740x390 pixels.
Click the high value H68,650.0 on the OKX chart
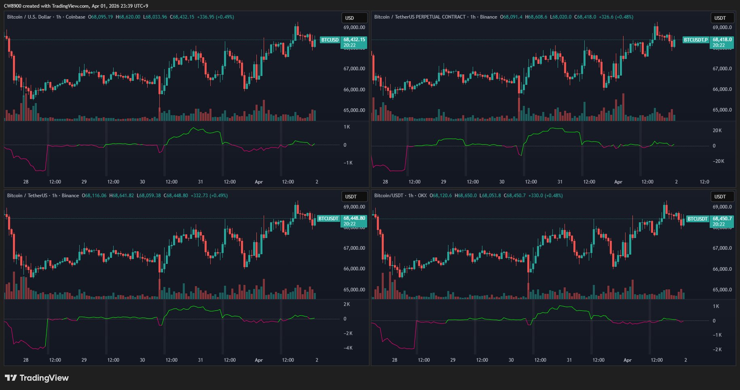coord(466,196)
